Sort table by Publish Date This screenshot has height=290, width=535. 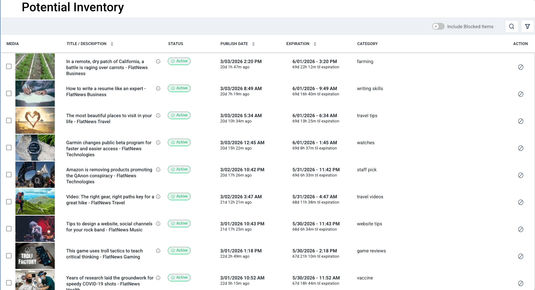tap(253, 44)
